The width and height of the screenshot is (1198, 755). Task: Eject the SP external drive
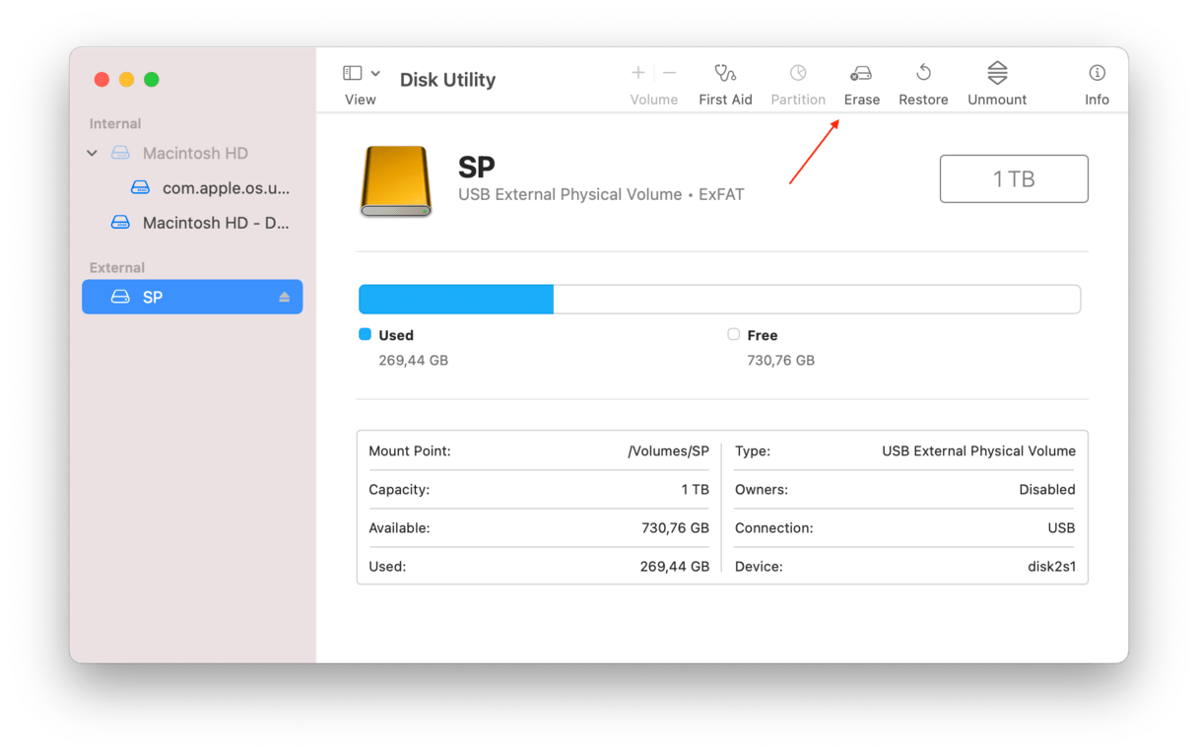[x=285, y=297]
